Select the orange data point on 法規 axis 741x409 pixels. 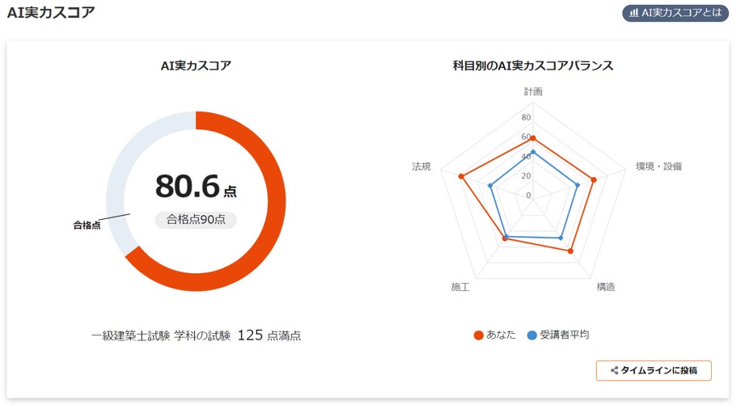pyautogui.click(x=461, y=176)
